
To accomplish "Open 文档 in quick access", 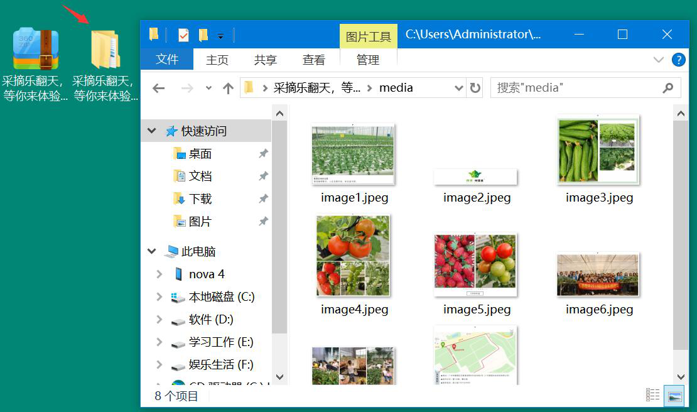I will coord(200,176).
